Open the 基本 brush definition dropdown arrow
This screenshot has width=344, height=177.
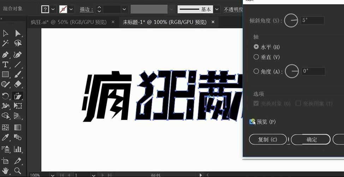(217, 9)
